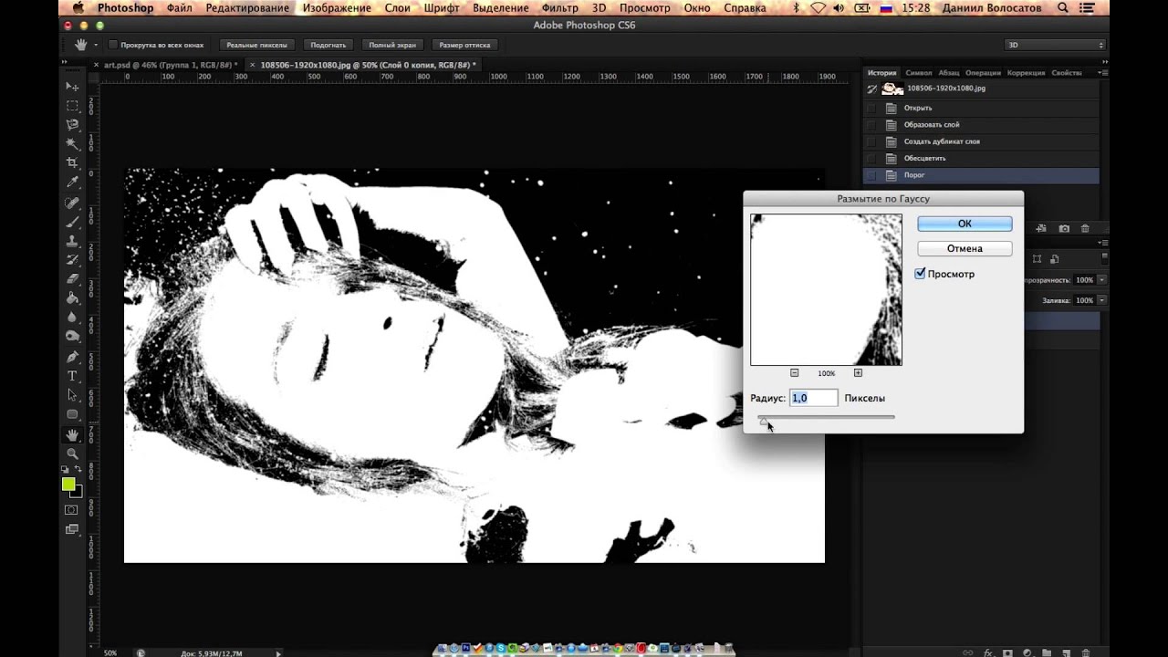Viewport: 1168px width, 657px height.
Task: Select the Crop tool in toolbar
Action: (x=72, y=162)
